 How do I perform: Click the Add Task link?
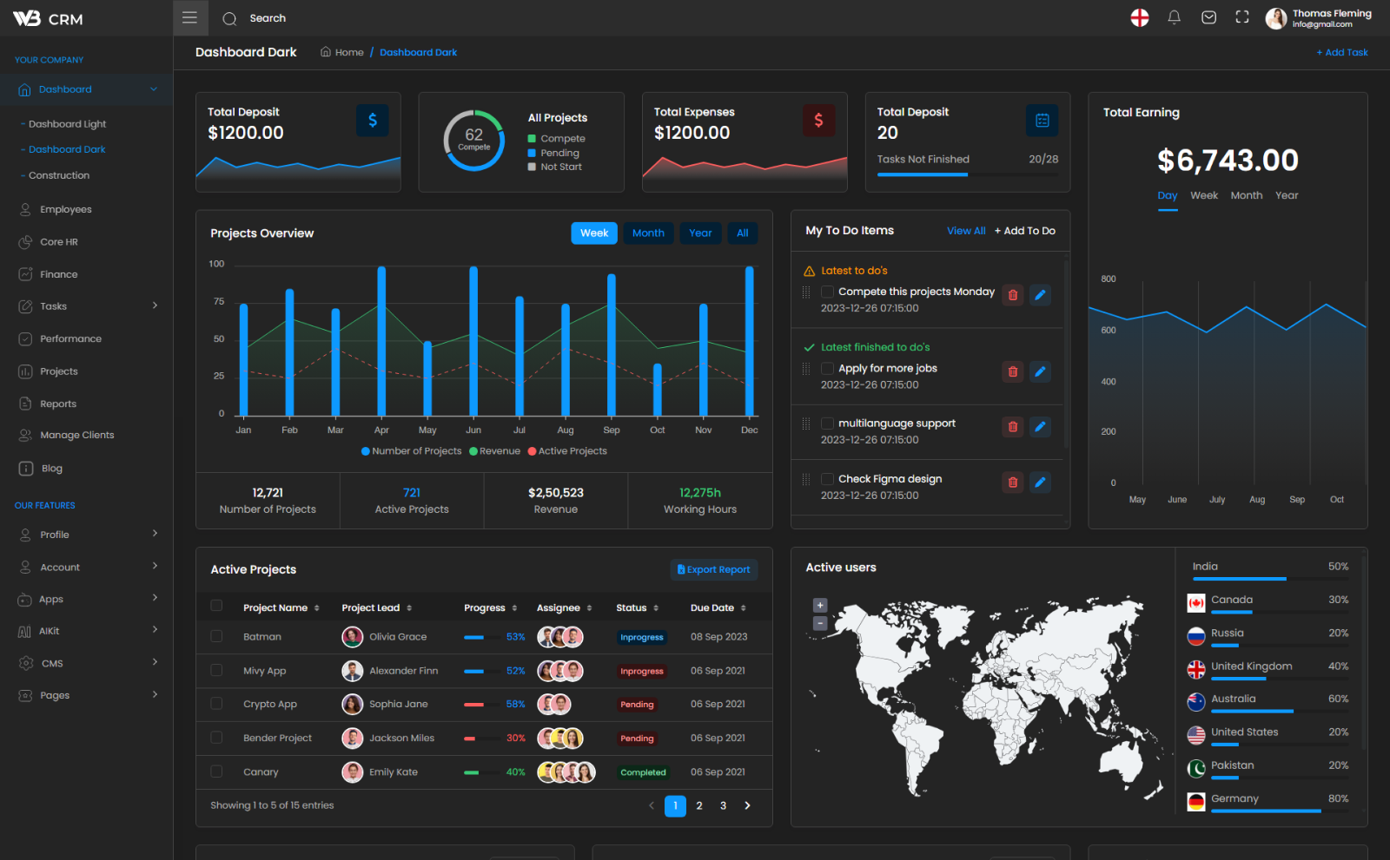pyautogui.click(x=1342, y=52)
